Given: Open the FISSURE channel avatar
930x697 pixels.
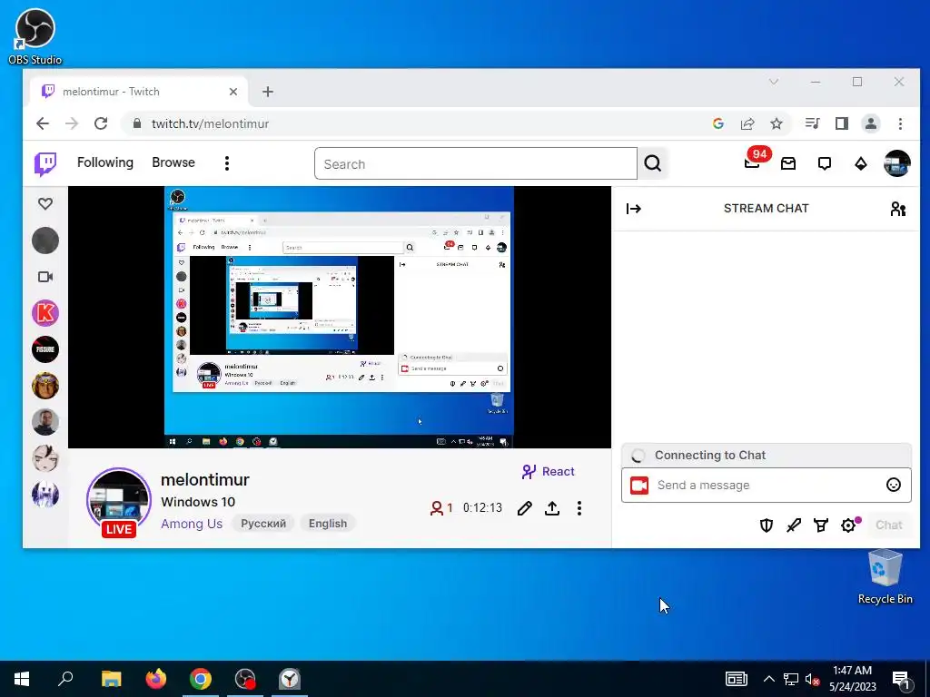Looking at the screenshot, I should click(45, 349).
